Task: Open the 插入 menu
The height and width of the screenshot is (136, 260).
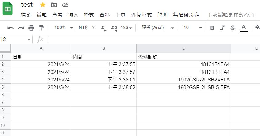Action: (x=73, y=15)
